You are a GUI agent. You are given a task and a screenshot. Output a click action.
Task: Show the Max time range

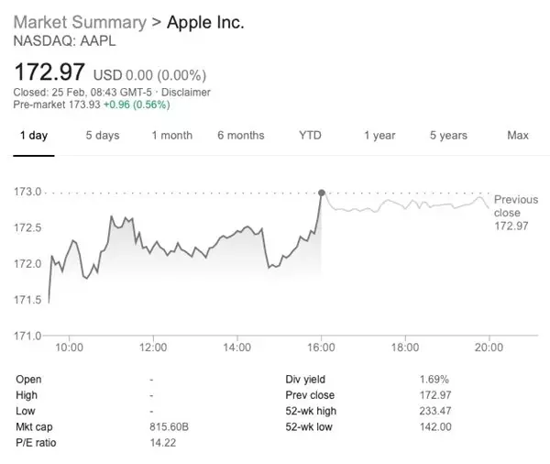pos(517,136)
